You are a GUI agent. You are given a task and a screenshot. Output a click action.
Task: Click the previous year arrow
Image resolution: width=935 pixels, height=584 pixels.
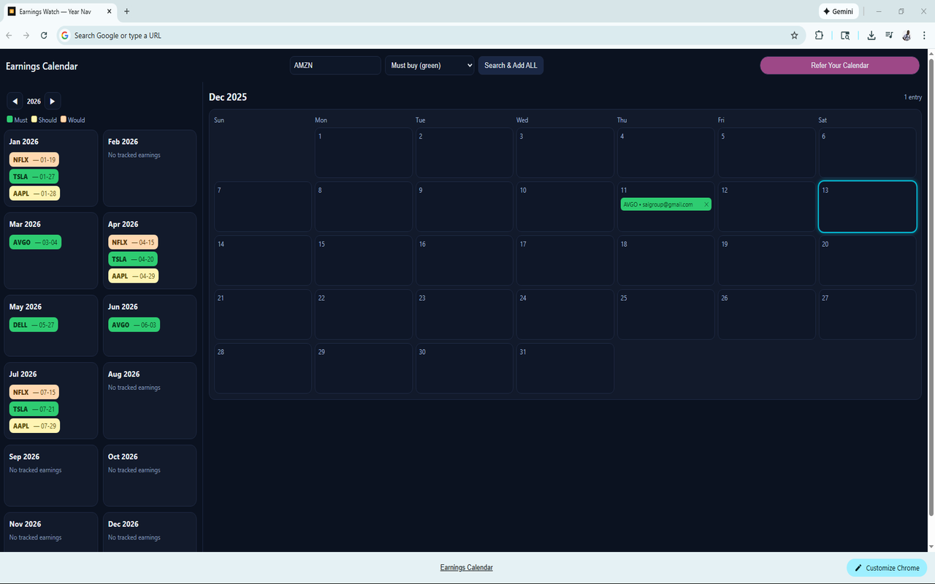point(15,101)
